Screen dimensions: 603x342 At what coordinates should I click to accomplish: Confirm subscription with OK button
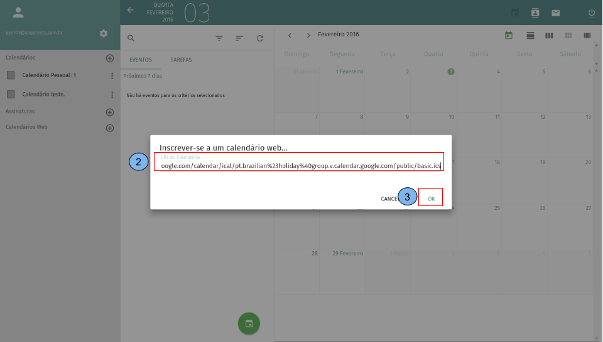point(432,199)
